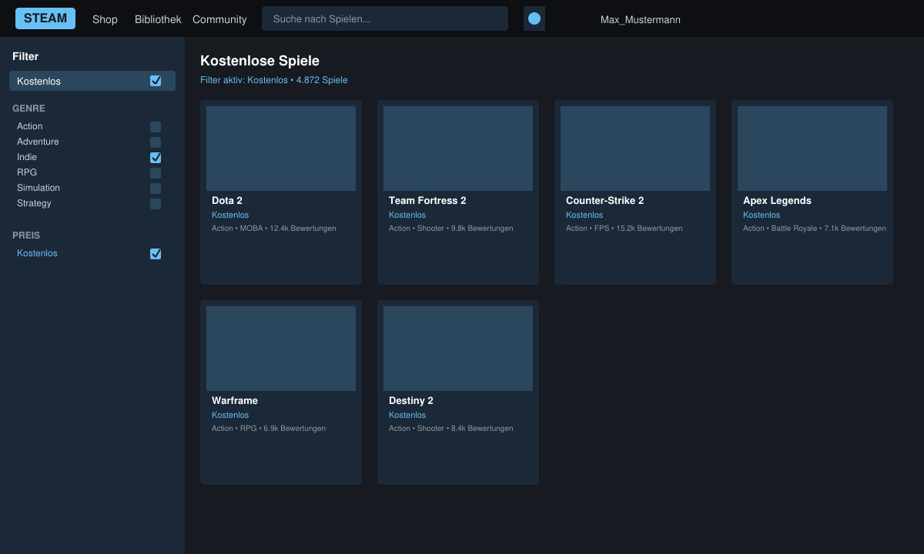Open the Apex Legends thumbnail

pos(812,149)
